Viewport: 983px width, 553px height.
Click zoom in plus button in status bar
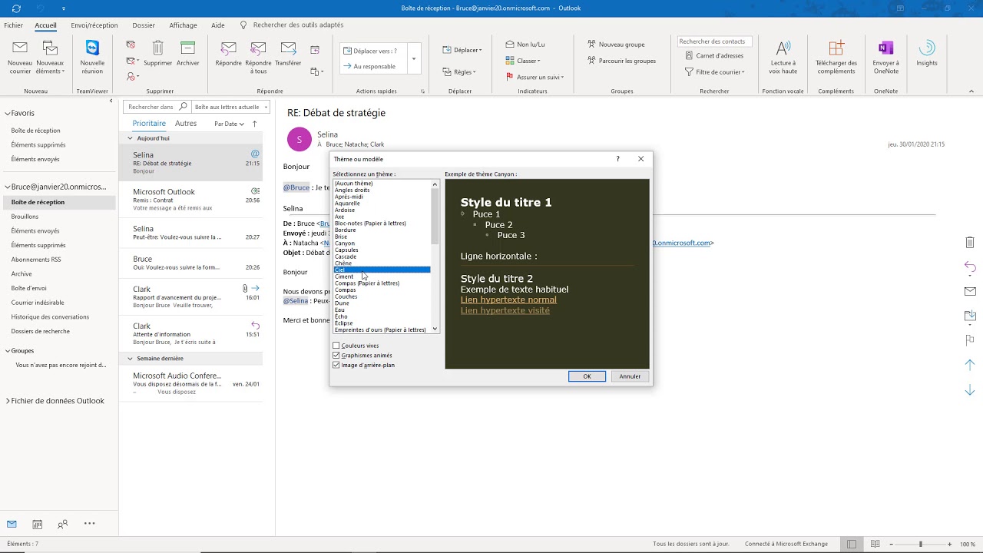click(x=950, y=544)
